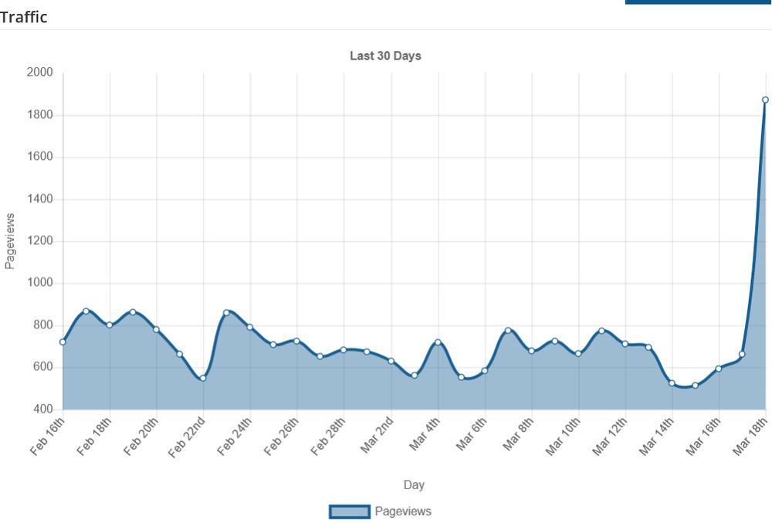Click the Day axis label

click(414, 485)
